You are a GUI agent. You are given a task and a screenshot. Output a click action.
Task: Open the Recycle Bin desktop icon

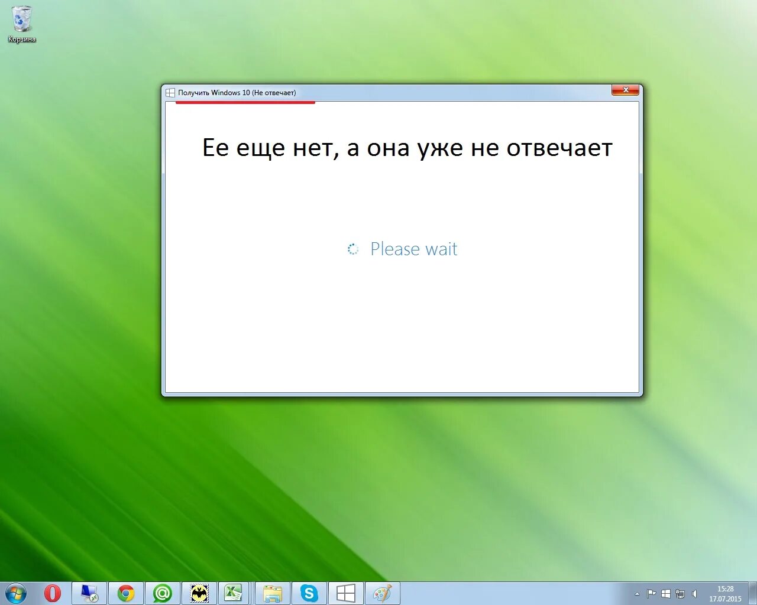click(22, 24)
